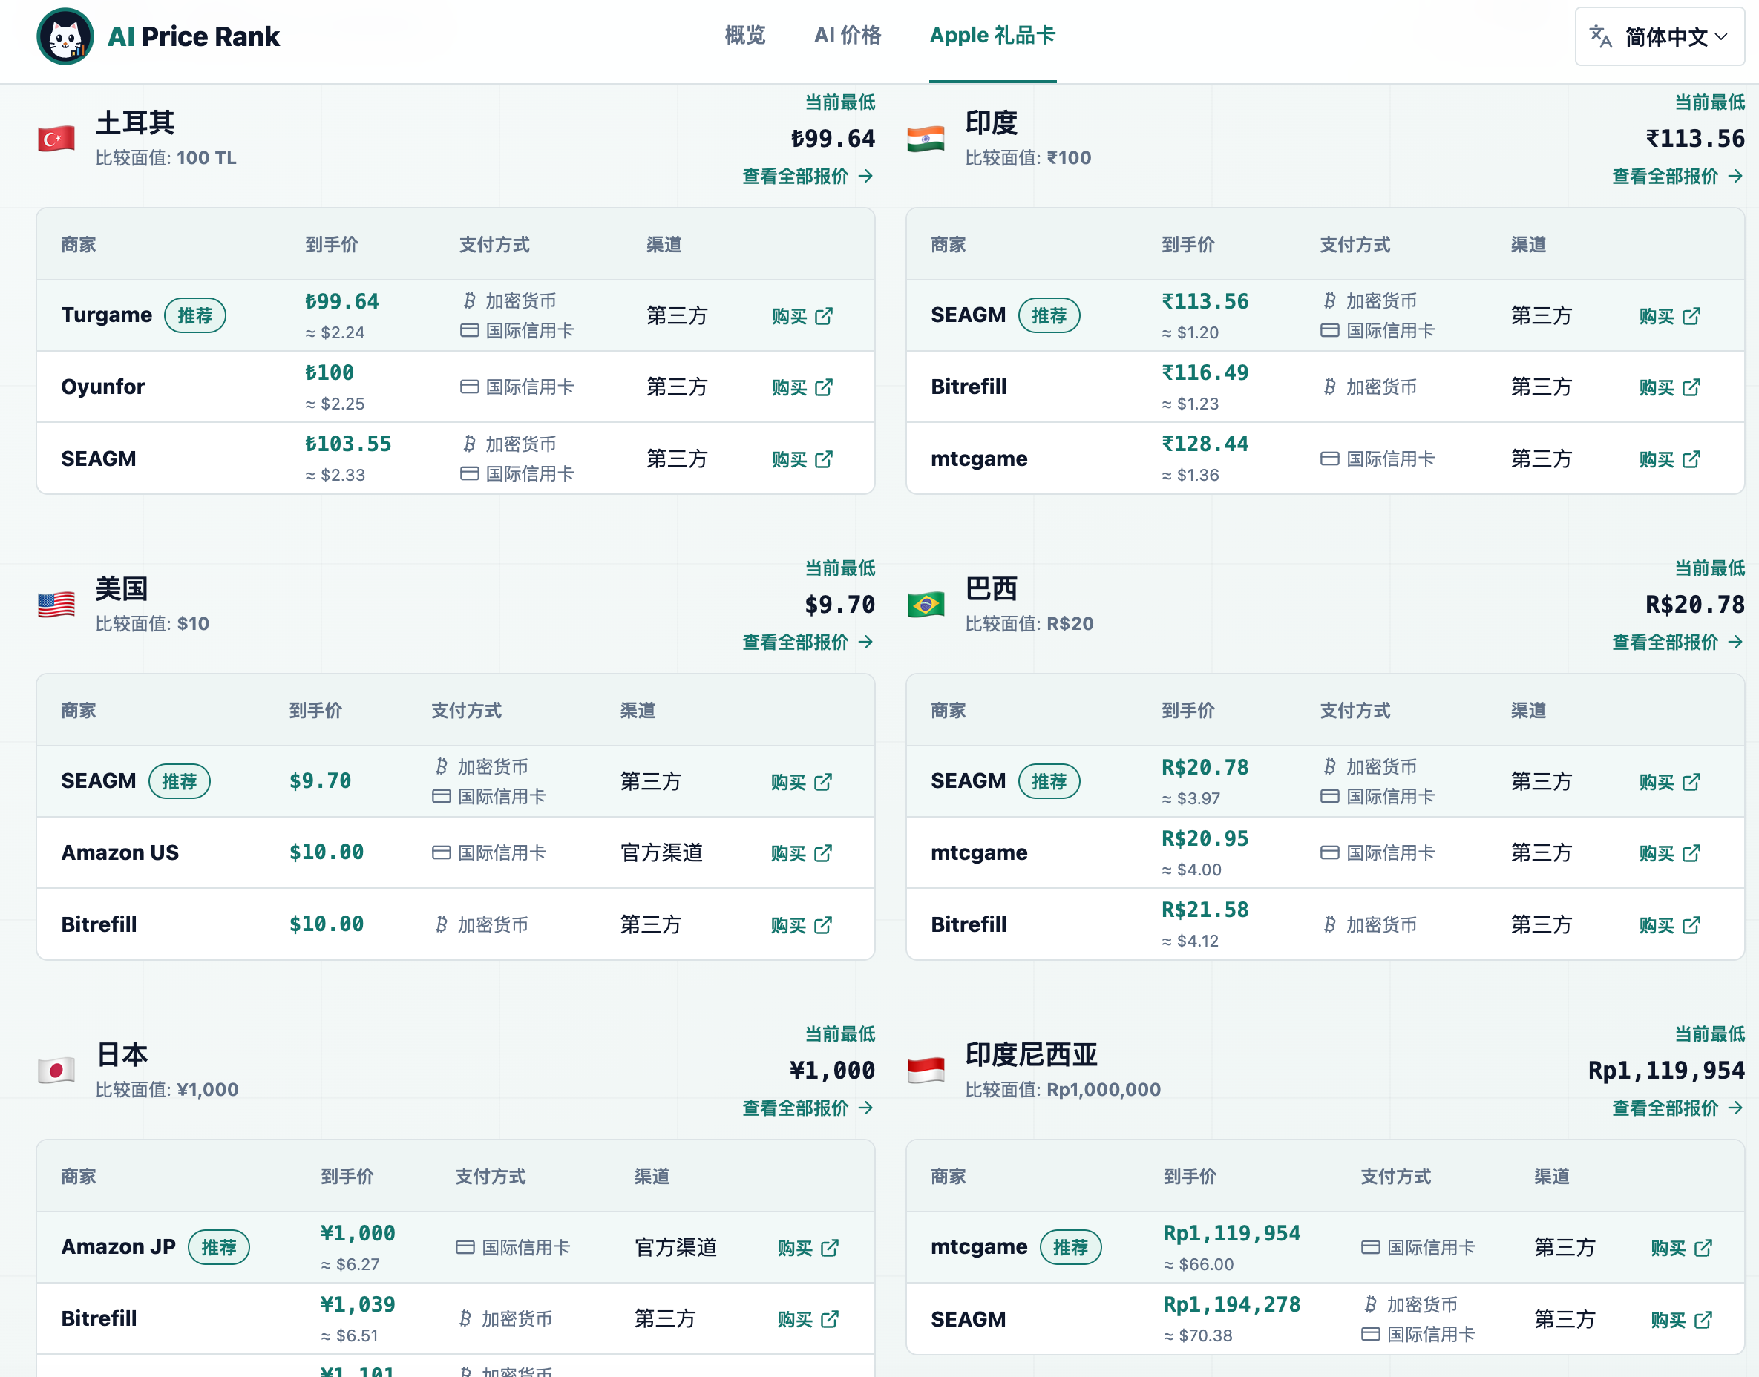Click 购买 for Turkey SEAGM at ₺103.55

point(802,459)
